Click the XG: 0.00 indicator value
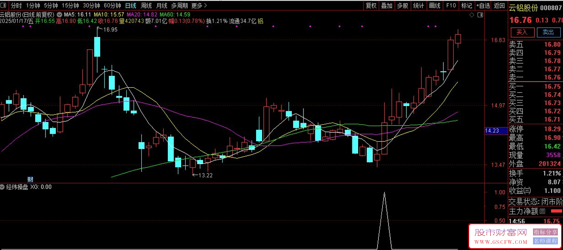The image size is (563, 250). pyautogui.click(x=41, y=187)
